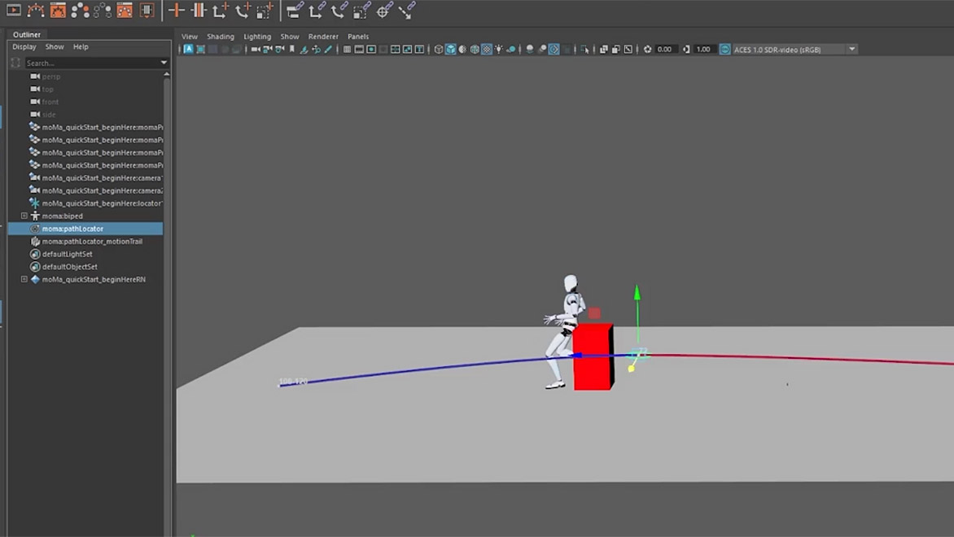Open the Outliner search options dropdown

click(x=164, y=63)
